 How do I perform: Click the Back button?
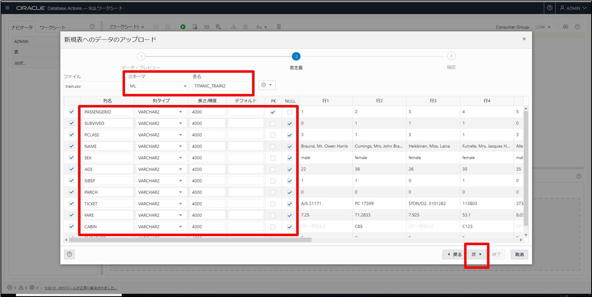(454, 255)
